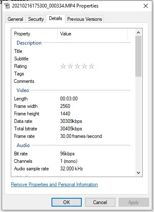Select the Frame rate label
The width and height of the screenshot is (154, 212).
coord(24,136)
